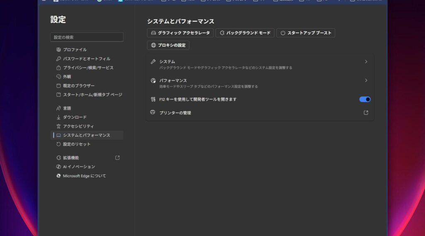The height and width of the screenshot is (236, 425).
Task: Click the lock icon for privacy settings
Action: pos(59,68)
